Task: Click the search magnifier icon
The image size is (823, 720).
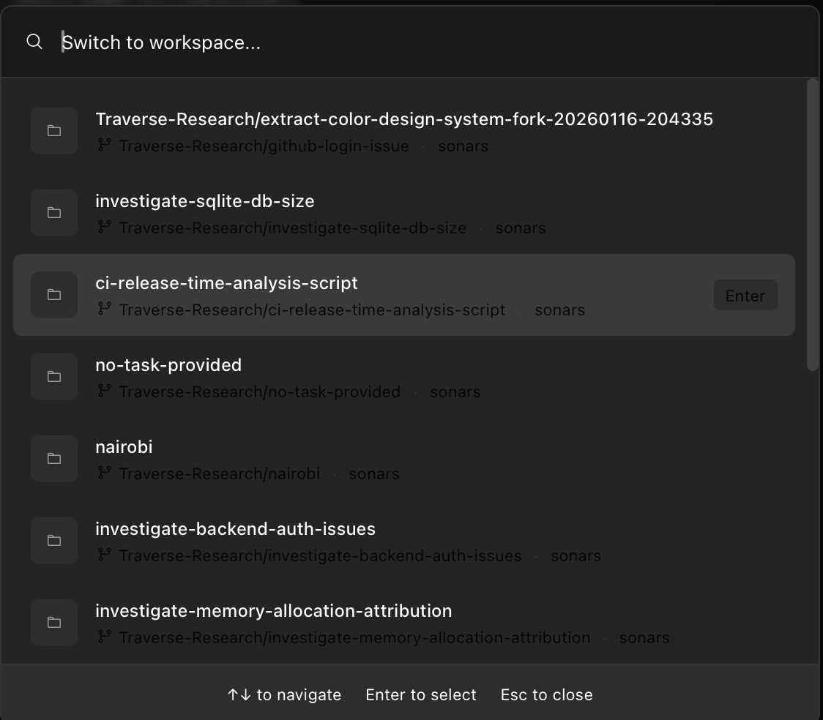Action: pyautogui.click(x=34, y=42)
